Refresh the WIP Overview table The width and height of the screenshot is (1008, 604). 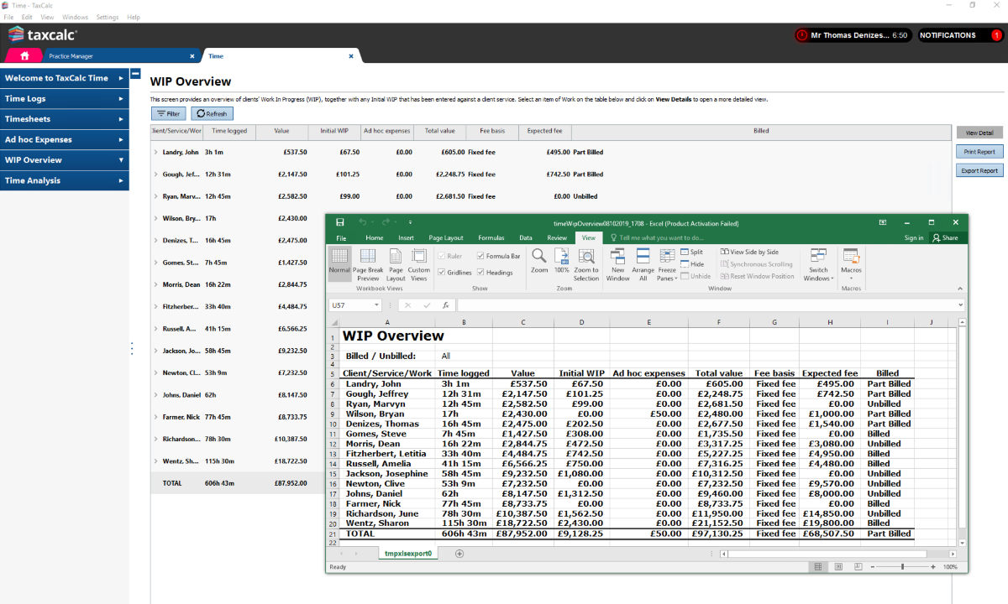(213, 112)
